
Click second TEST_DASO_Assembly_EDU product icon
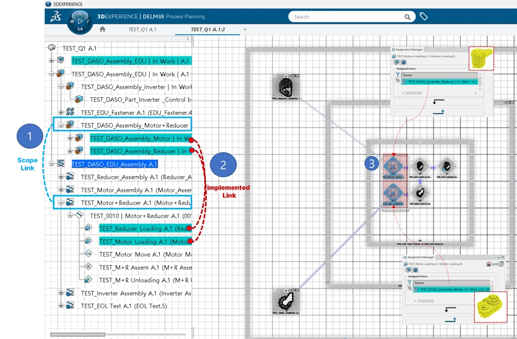pos(61,73)
